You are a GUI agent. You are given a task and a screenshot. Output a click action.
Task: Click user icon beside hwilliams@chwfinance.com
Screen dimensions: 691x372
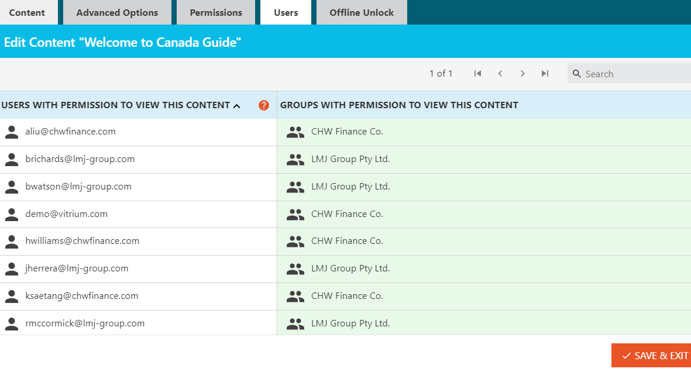pos(12,241)
